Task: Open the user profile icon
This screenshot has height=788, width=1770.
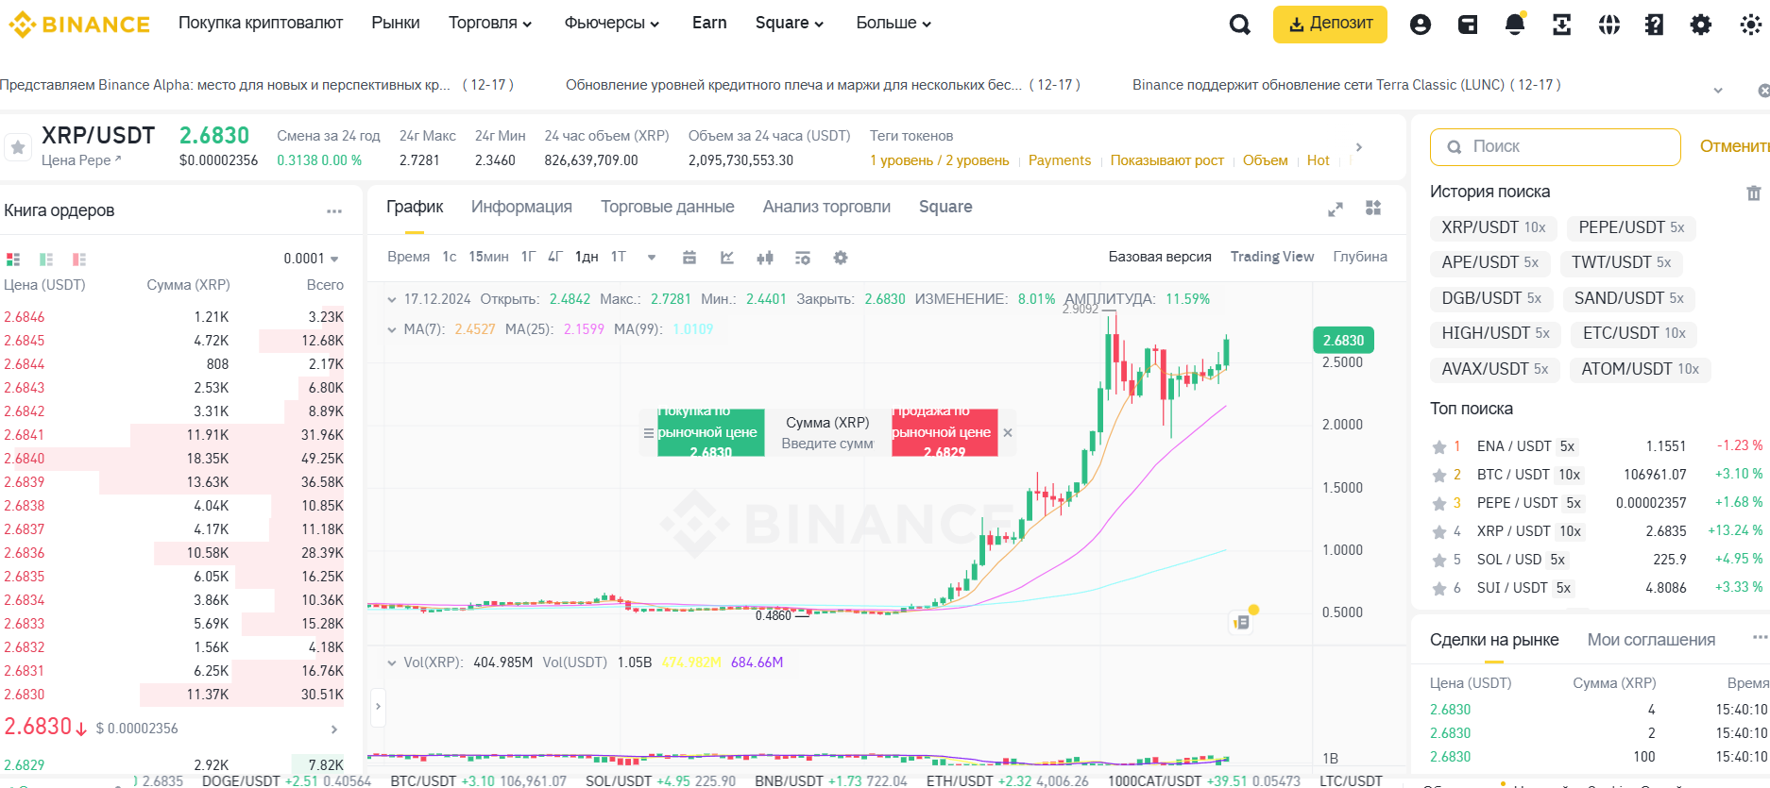Action: pos(1421,25)
